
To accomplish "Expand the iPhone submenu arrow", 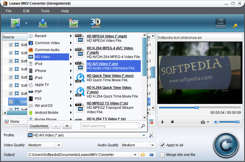I will [x=71, y=71].
